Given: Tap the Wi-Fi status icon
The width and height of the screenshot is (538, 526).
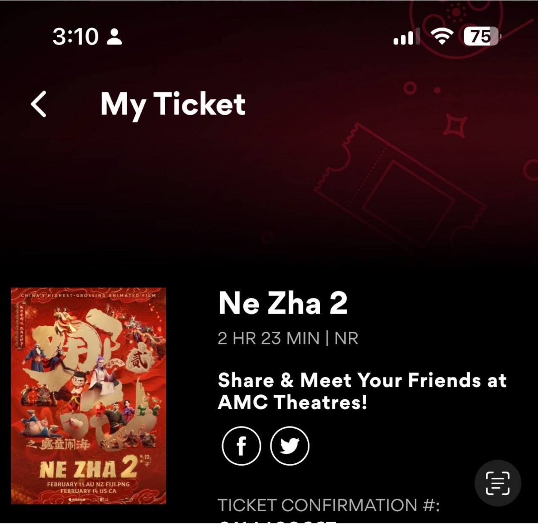Looking at the screenshot, I should click(x=443, y=37).
